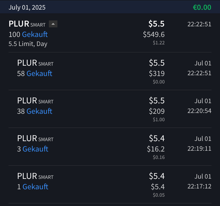The height and width of the screenshot is (206, 220).
Task: Open details of the 100 Gekauft link
Action: coord(35,34)
